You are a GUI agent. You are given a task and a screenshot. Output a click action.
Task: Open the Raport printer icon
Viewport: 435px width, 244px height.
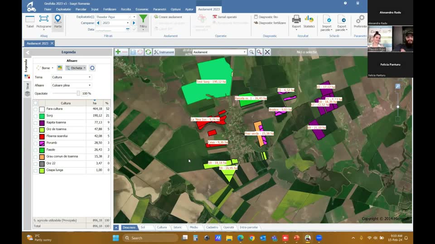point(296,22)
